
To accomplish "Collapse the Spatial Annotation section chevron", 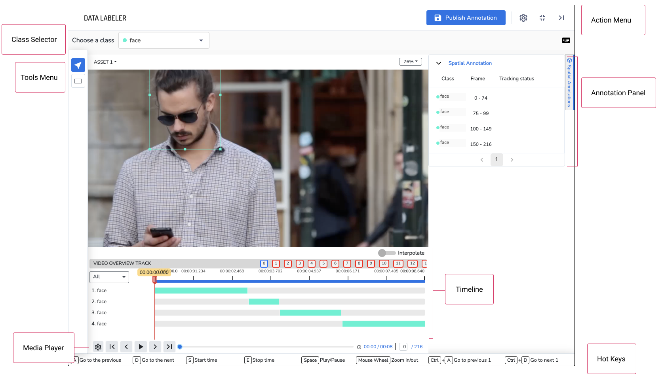I will 439,63.
